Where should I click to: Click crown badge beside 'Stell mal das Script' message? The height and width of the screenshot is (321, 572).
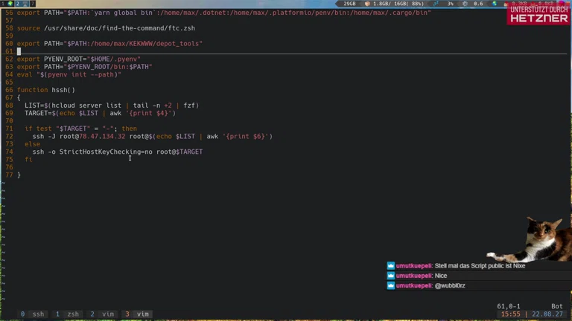pos(391,265)
